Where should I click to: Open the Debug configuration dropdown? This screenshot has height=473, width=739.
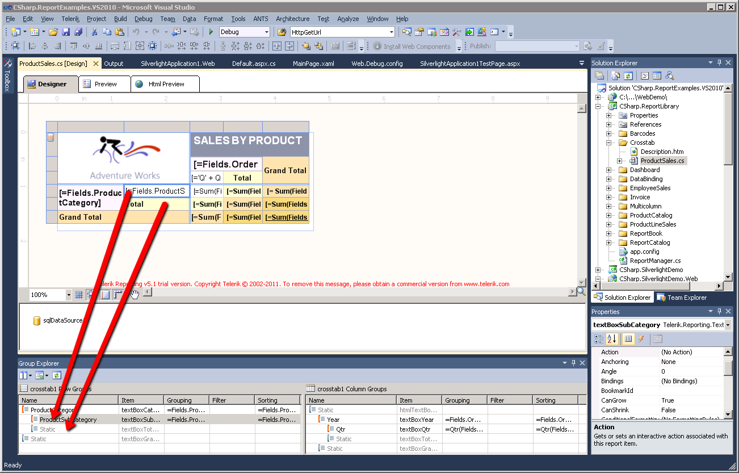pyautogui.click(x=266, y=32)
